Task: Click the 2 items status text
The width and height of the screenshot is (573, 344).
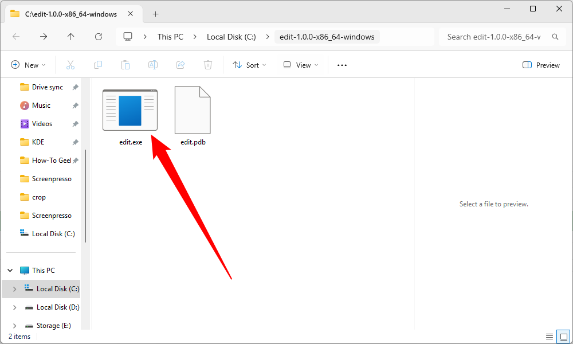Action: (19, 337)
